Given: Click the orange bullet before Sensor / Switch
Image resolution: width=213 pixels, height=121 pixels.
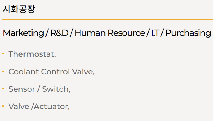Looking at the screenshot, I should tap(3, 89).
